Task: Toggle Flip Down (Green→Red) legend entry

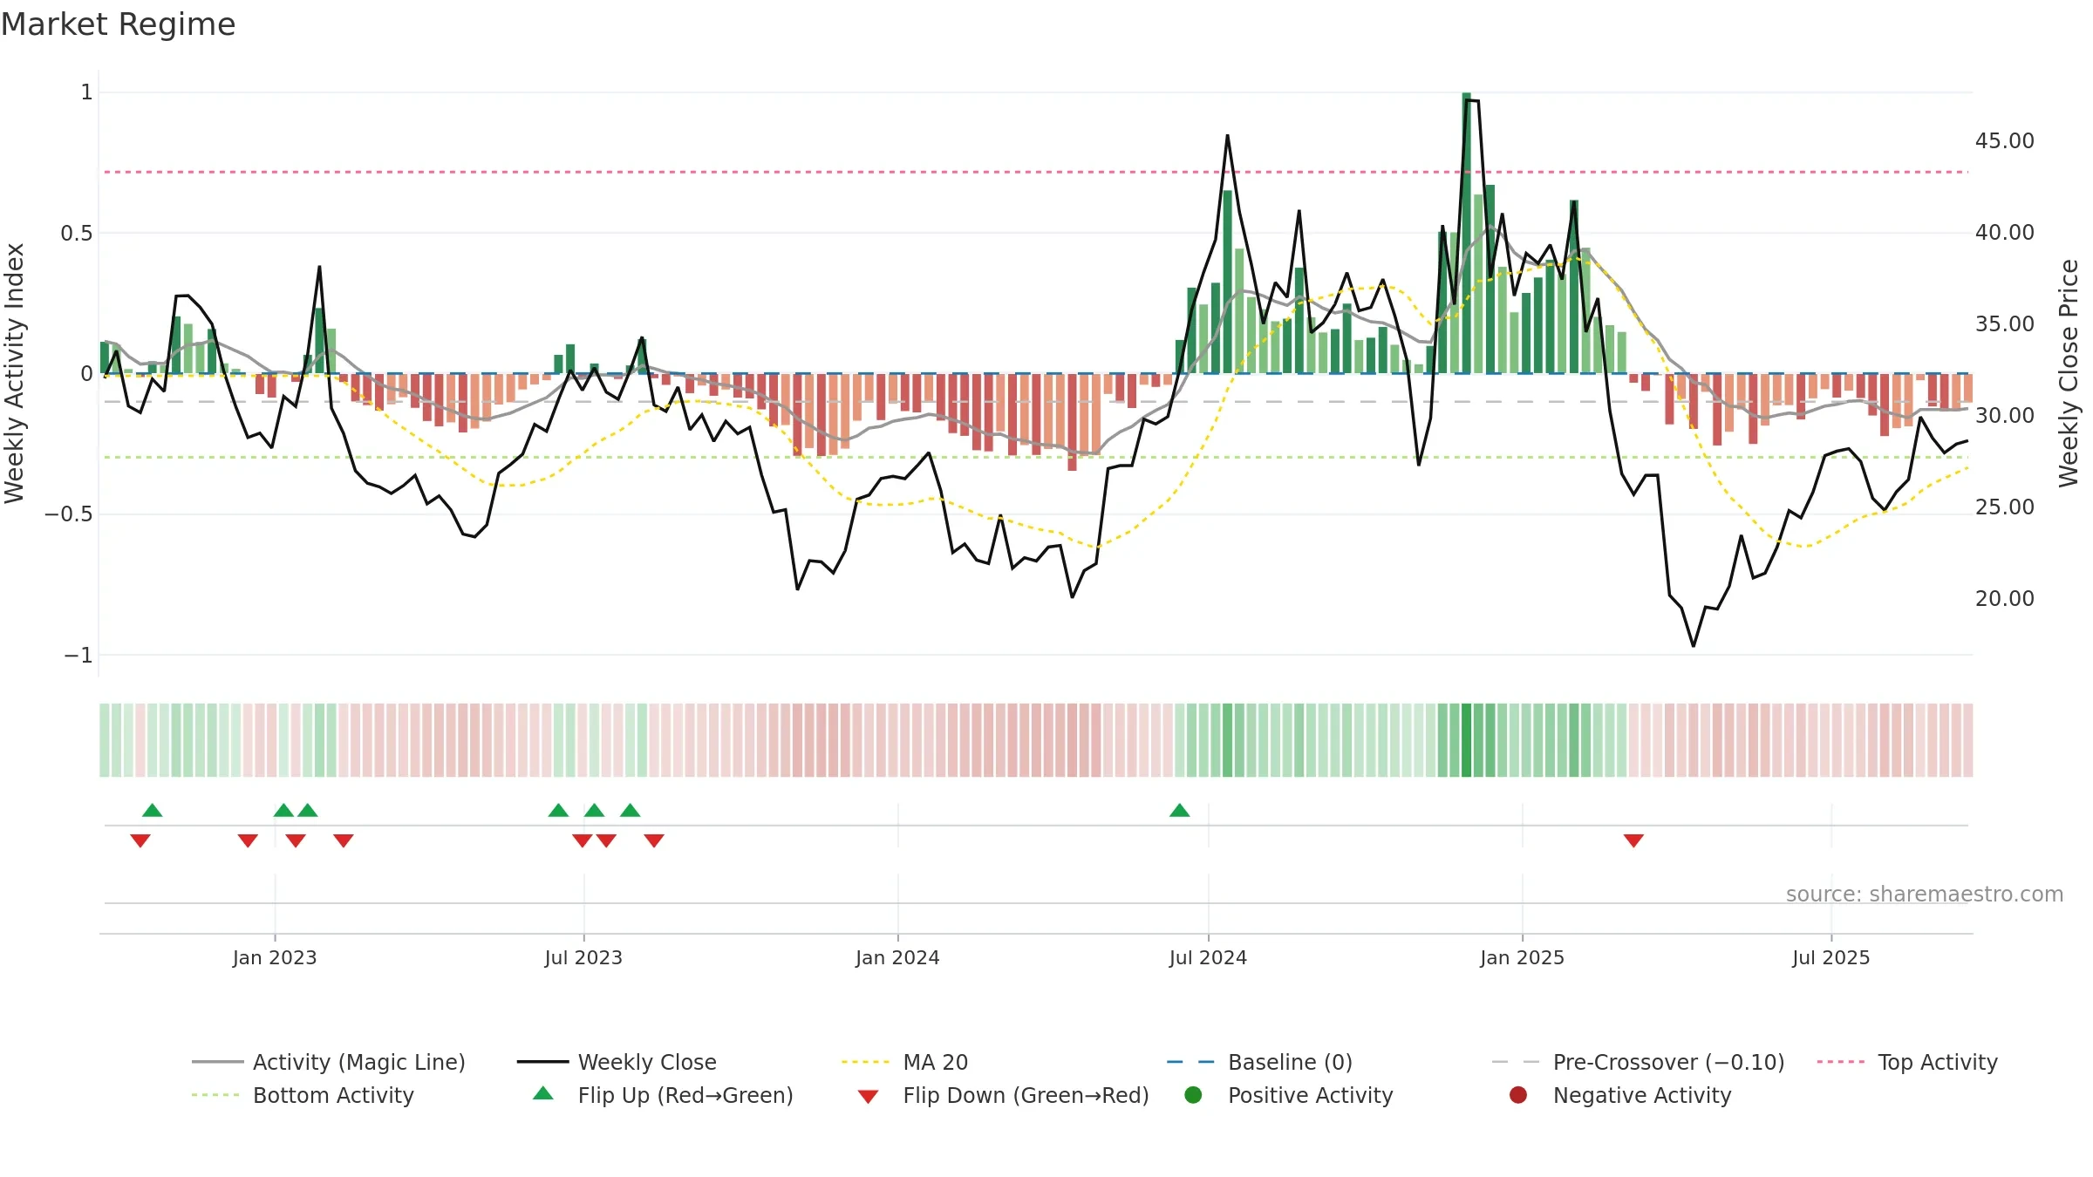Action: [x=1003, y=1095]
